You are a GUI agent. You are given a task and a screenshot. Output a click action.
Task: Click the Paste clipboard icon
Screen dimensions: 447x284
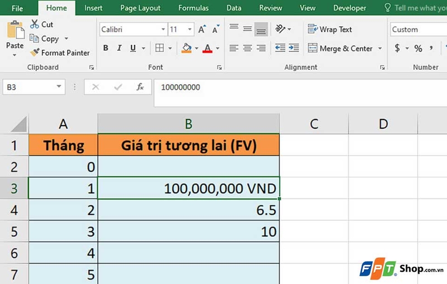click(16, 30)
